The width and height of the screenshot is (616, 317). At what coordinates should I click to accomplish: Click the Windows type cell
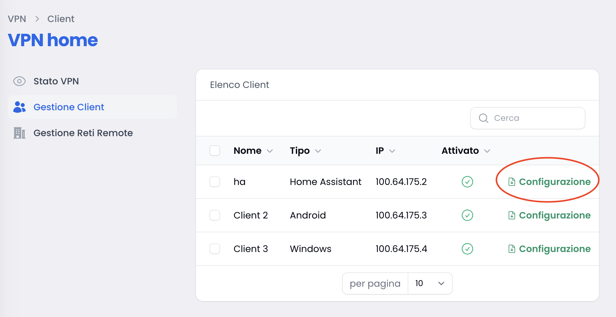click(310, 249)
